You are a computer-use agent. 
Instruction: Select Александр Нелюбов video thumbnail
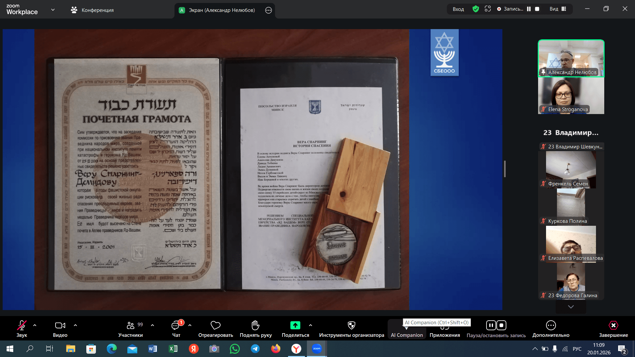571,59
